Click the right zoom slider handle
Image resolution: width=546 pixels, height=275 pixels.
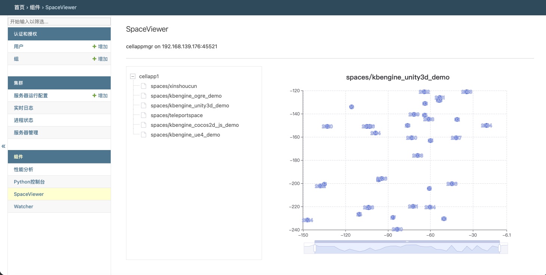pos(500,248)
